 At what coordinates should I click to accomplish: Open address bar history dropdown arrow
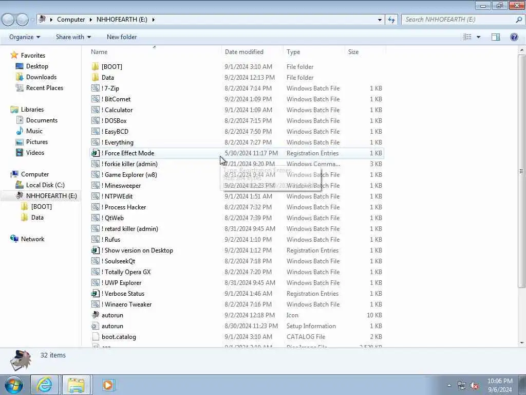click(380, 20)
